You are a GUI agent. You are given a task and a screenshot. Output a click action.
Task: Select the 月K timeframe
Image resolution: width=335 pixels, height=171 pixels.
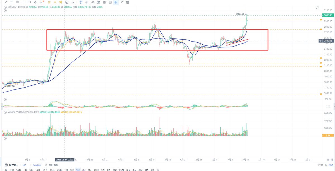point(128,170)
